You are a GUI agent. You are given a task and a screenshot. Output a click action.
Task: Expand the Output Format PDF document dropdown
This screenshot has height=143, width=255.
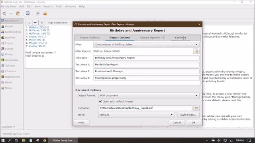[x=149, y=95]
